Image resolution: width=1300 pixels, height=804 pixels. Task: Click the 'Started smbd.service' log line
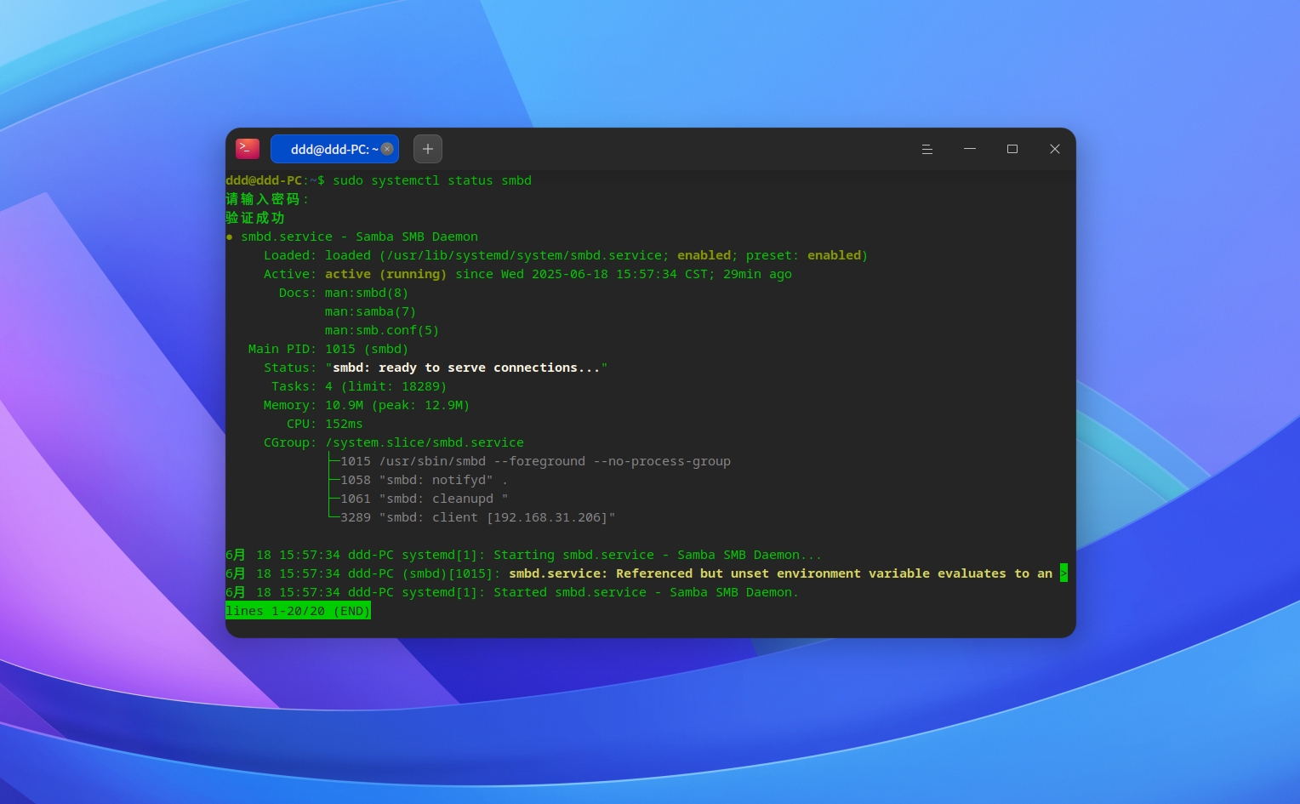pyautogui.click(x=512, y=592)
